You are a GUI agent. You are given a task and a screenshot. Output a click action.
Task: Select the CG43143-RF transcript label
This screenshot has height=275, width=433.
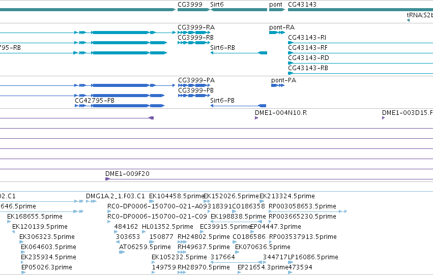coord(308,48)
